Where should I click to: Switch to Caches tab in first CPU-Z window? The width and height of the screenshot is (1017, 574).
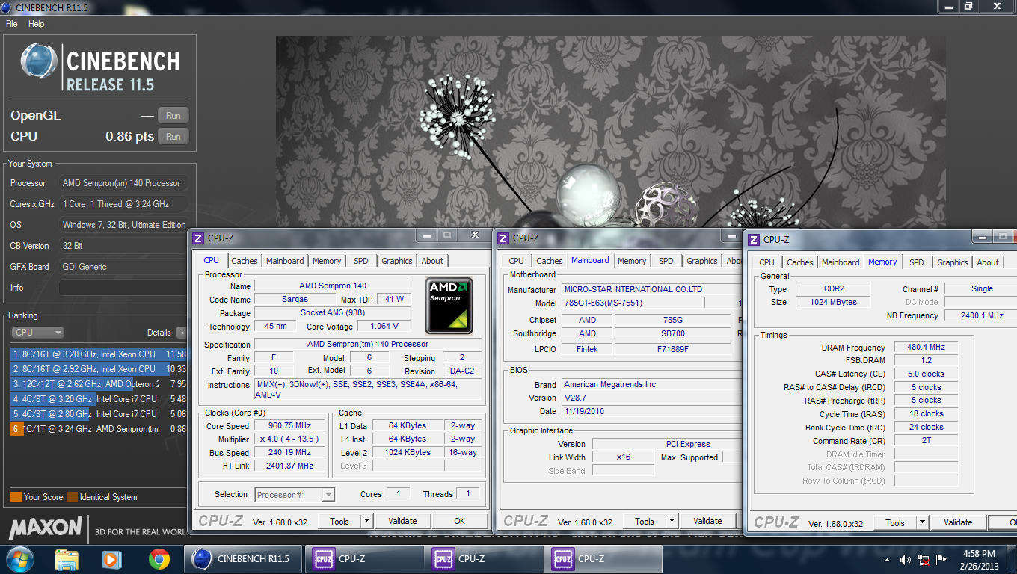point(245,261)
